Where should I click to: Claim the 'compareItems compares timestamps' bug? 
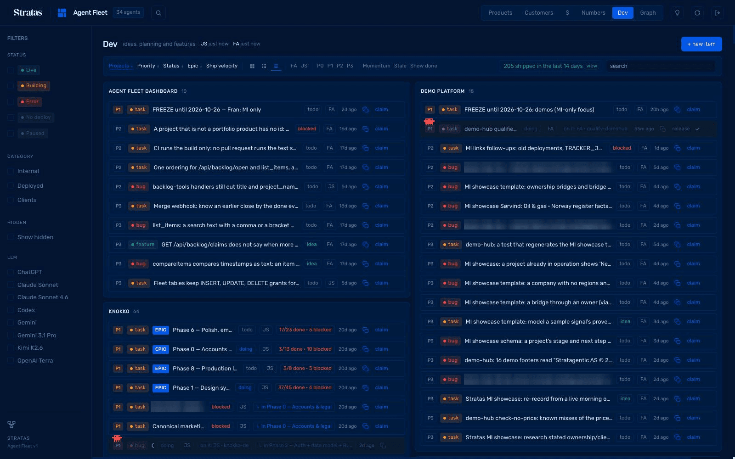(x=381, y=264)
